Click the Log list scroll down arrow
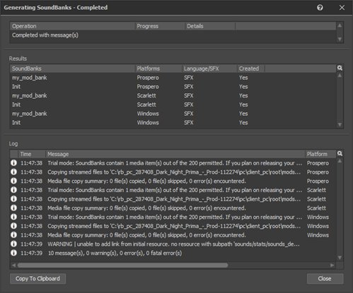 (x=340, y=258)
